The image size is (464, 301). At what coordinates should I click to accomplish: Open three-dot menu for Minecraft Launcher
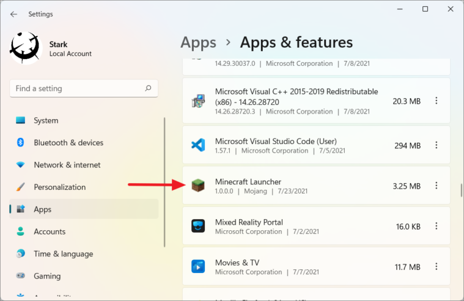pyautogui.click(x=436, y=186)
